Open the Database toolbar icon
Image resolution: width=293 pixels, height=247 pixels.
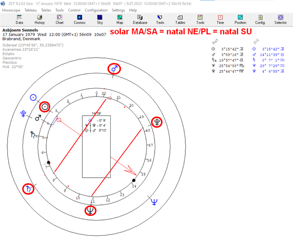140,20
